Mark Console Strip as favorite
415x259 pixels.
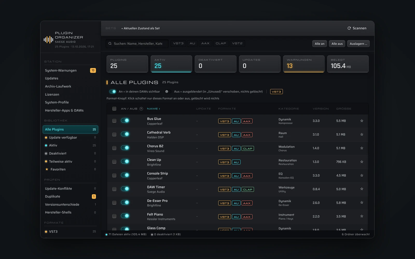click(362, 175)
